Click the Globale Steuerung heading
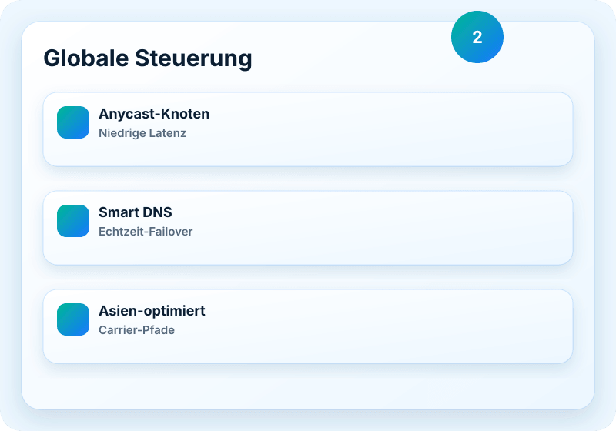 click(148, 58)
